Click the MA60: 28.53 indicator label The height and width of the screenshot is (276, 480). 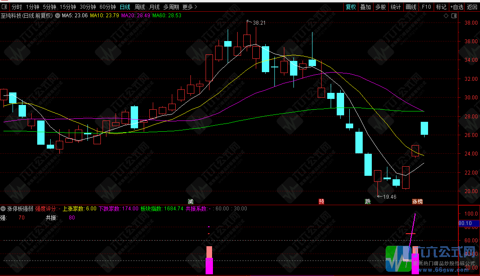pyautogui.click(x=167, y=16)
